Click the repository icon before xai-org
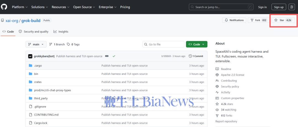298x127 pixels. coord(2,20)
